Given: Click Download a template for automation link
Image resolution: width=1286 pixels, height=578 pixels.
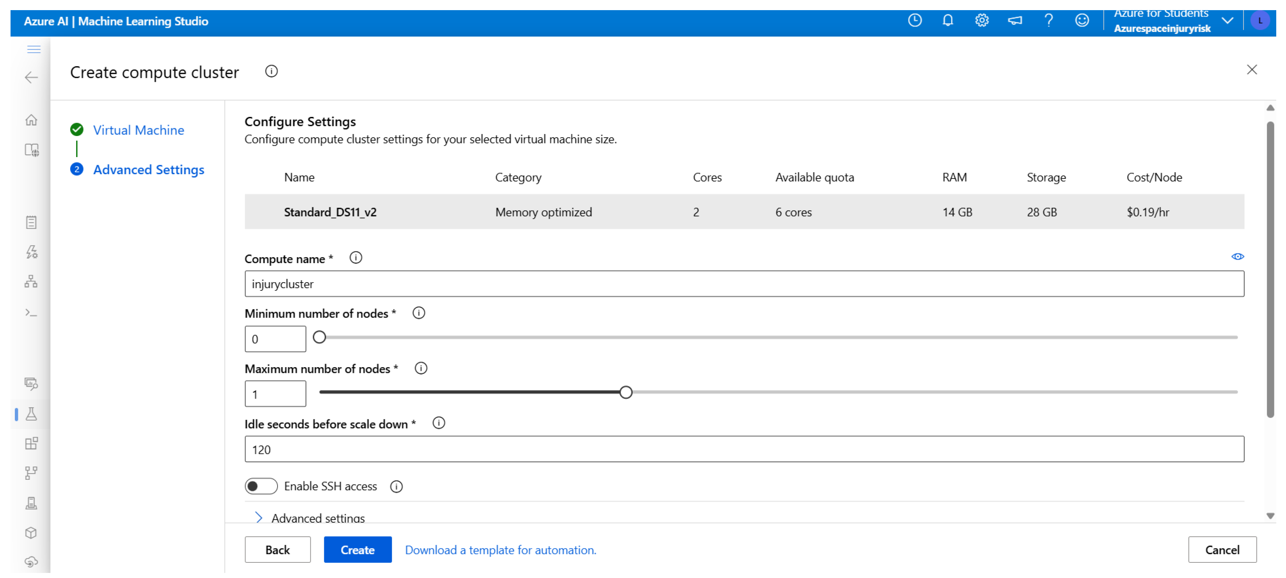Looking at the screenshot, I should (x=500, y=550).
